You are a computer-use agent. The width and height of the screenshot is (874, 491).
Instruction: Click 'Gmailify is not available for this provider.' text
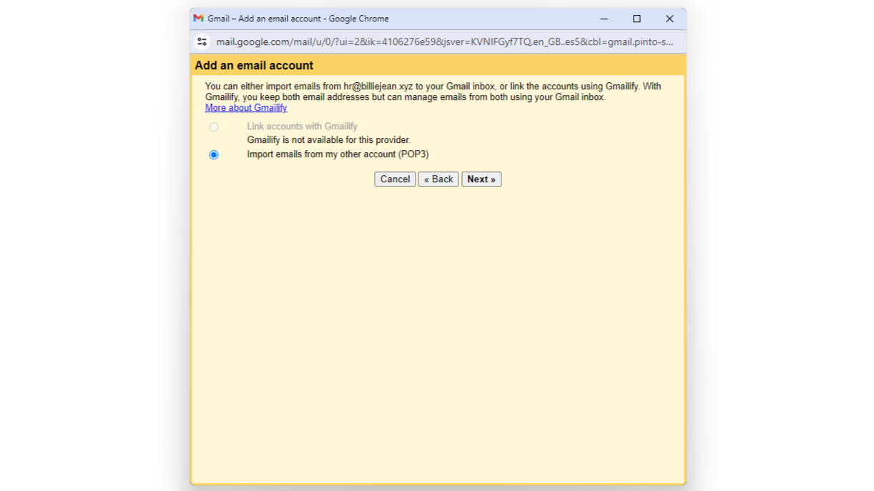[x=329, y=140]
